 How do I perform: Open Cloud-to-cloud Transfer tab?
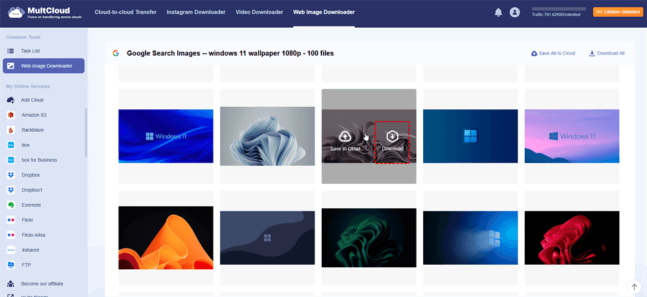click(x=126, y=12)
